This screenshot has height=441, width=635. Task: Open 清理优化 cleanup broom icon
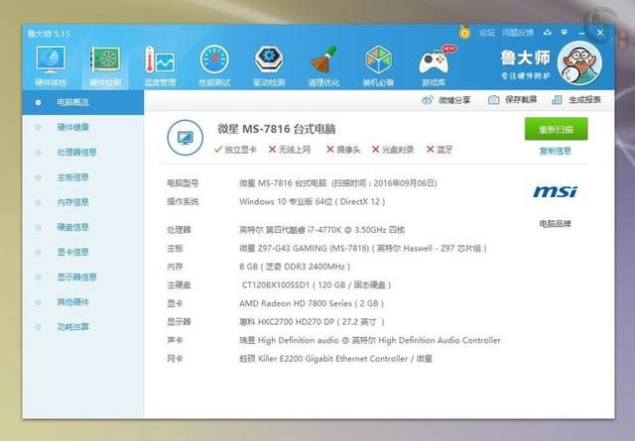point(323,65)
